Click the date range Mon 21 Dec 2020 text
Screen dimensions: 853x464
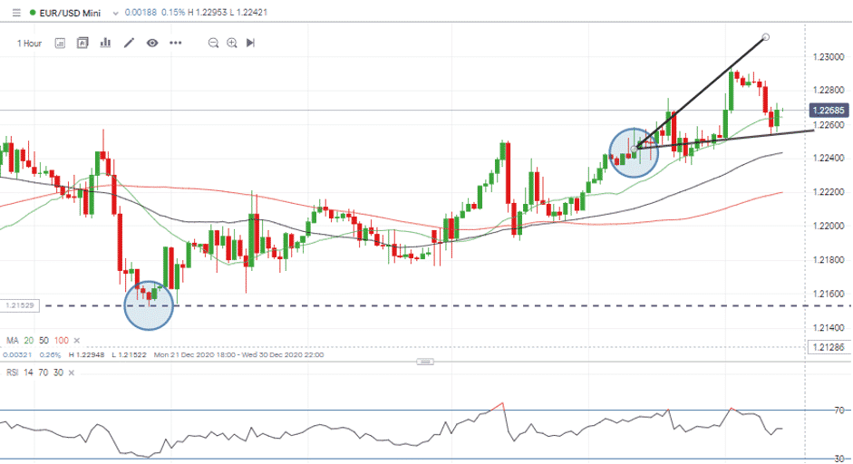[x=238, y=354]
